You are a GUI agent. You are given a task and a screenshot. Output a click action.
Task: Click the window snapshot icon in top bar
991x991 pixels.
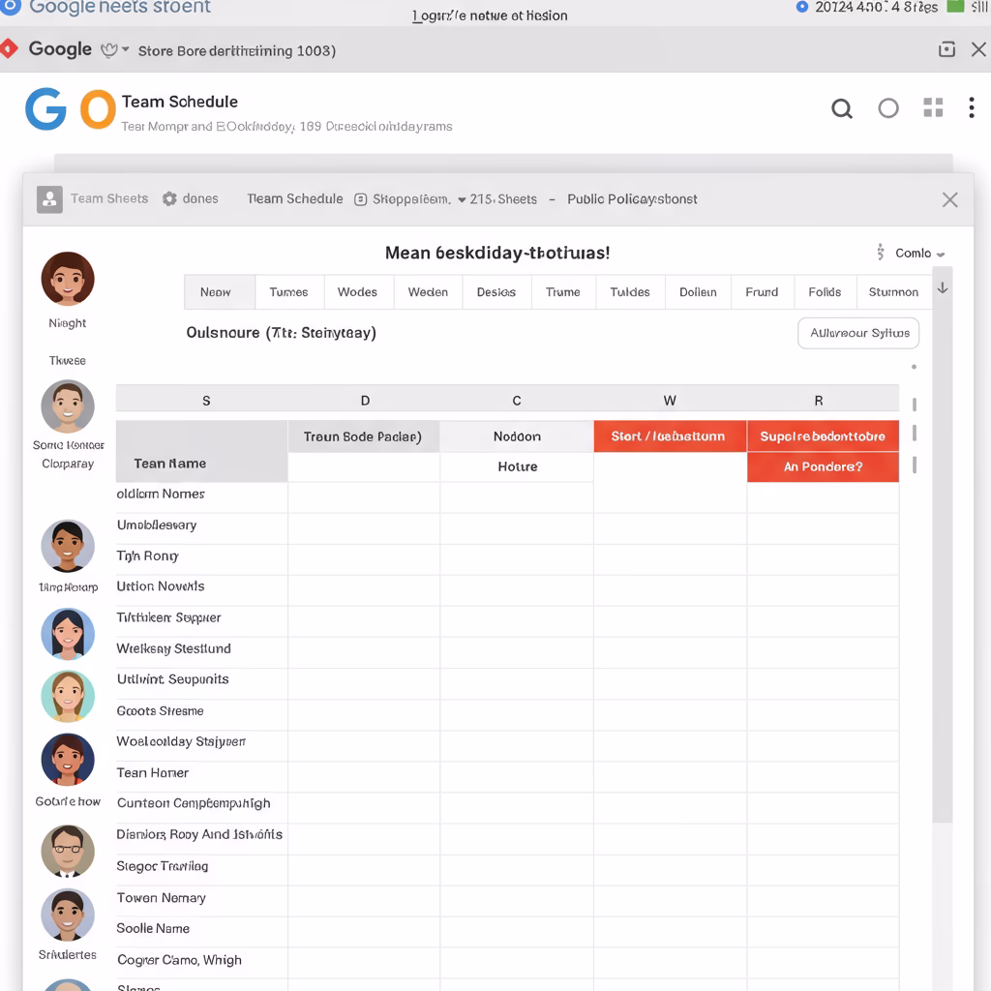tap(946, 49)
